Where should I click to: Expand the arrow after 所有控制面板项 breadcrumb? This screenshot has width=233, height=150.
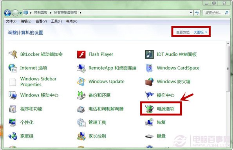click(x=80, y=13)
